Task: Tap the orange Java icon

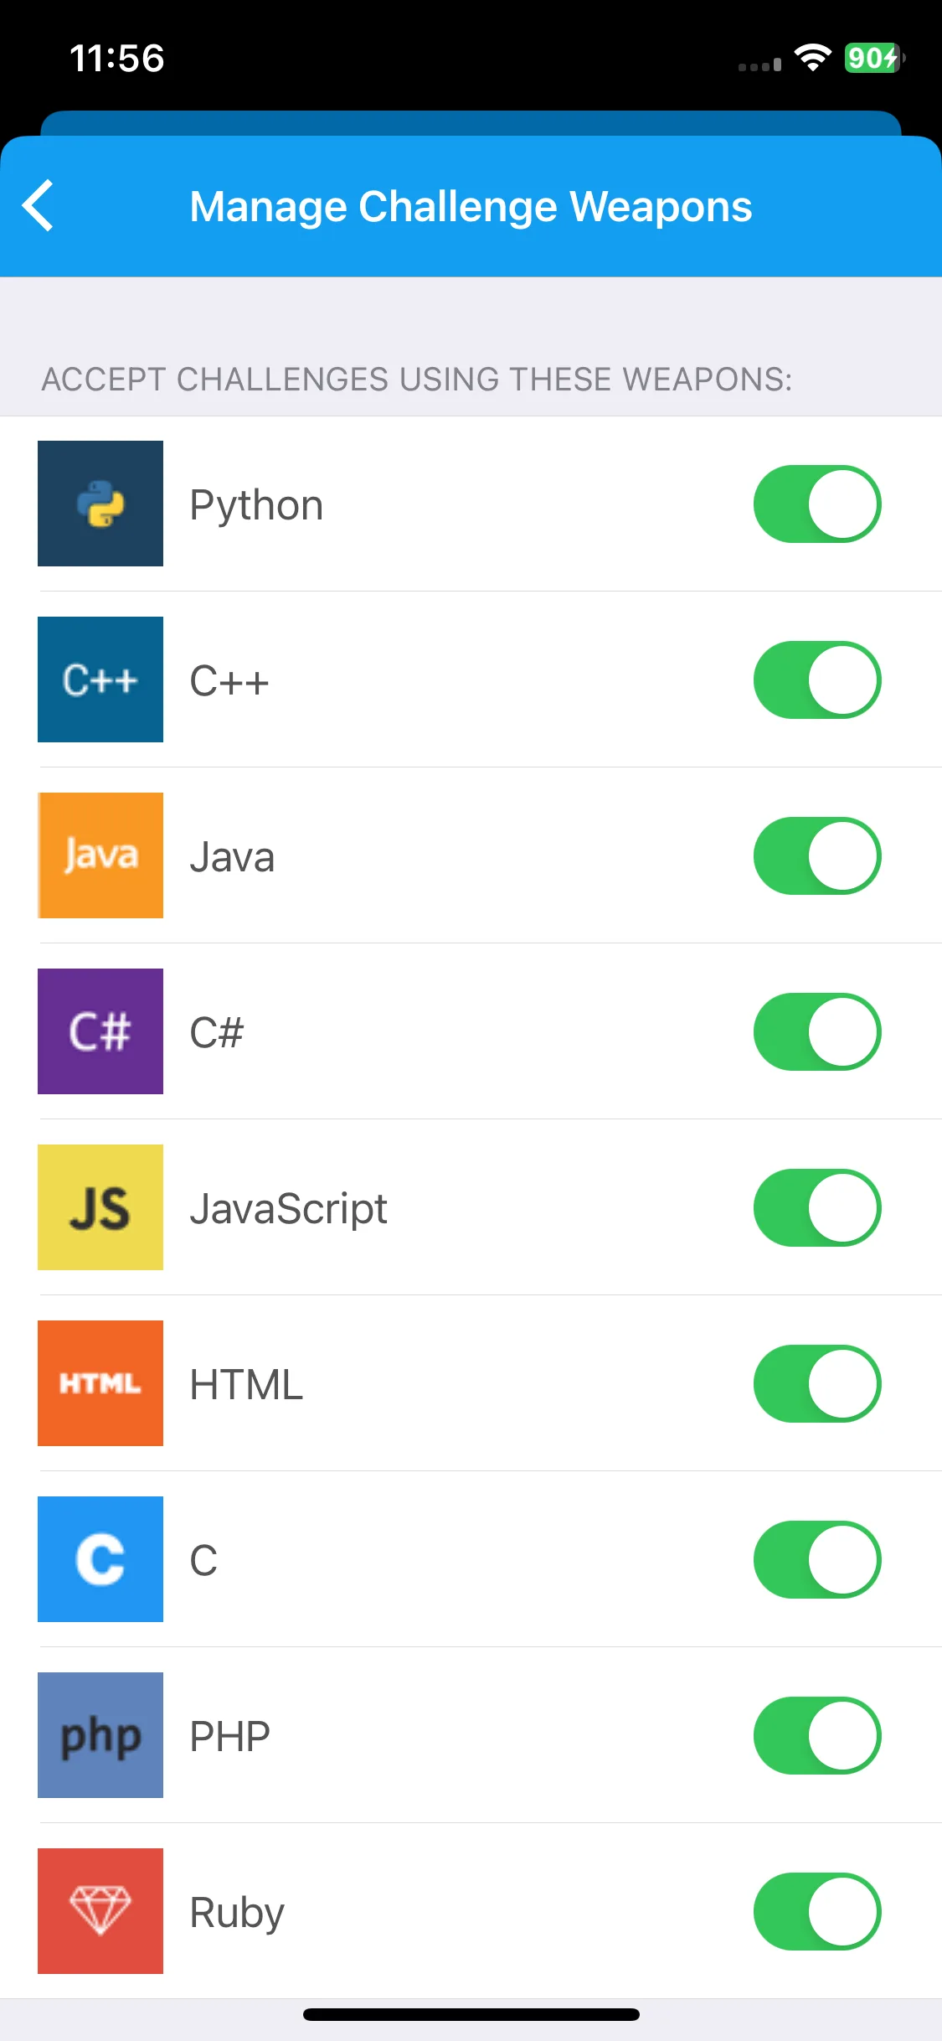Action: click(100, 855)
